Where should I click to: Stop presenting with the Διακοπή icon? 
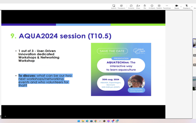pyautogui.click(x=114, y=6)
